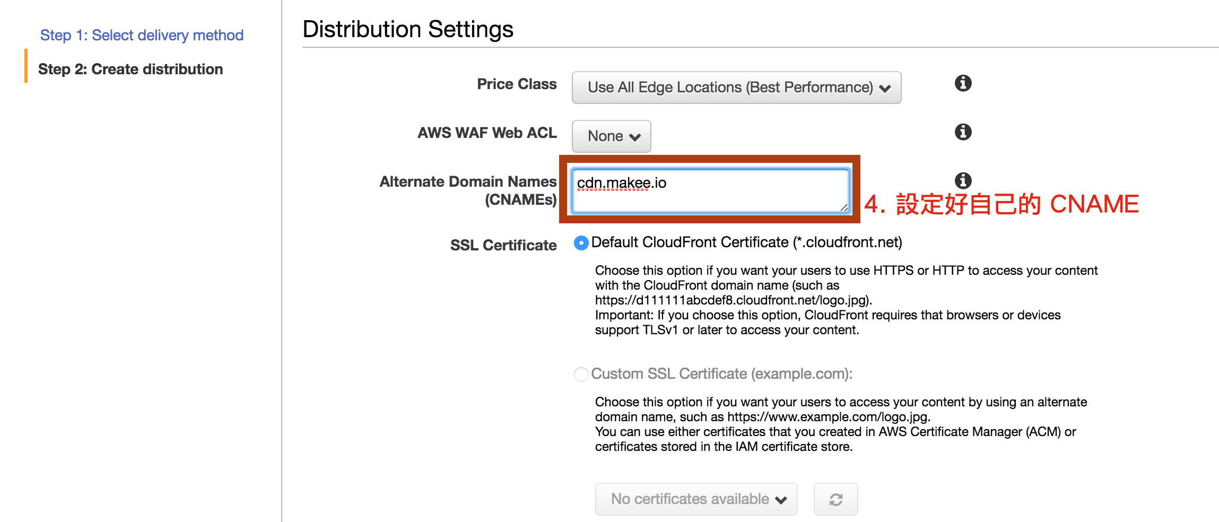
Task: Click the Alternate Domain Names CNAMEs text field
Action: click(x=711, y=191)
